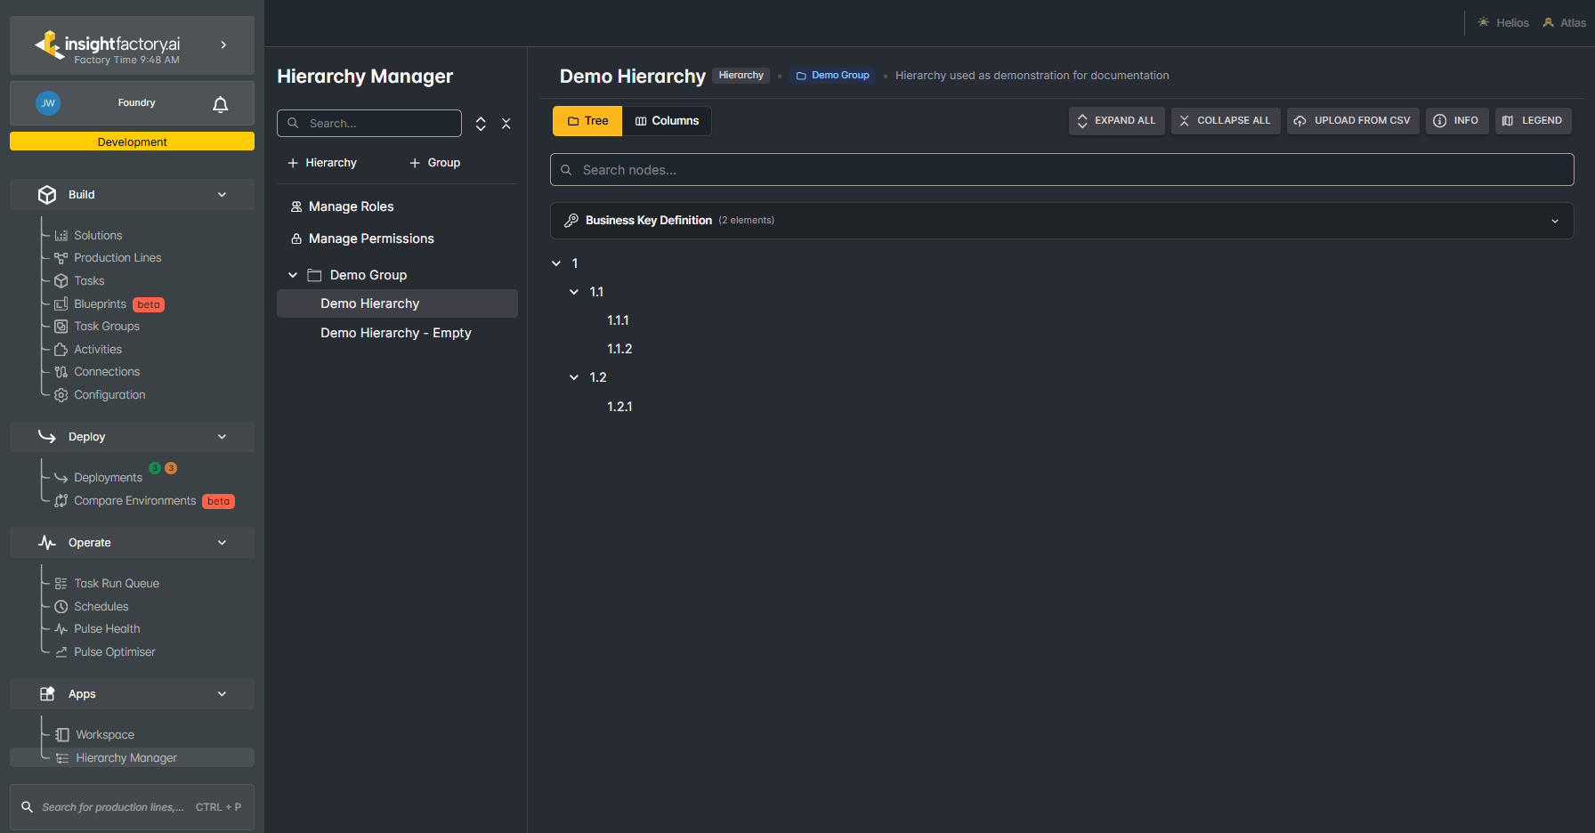This screenshot has height=833, width=1595.
Task: Click the Pulse Optimiser icon
Action: 61,652
